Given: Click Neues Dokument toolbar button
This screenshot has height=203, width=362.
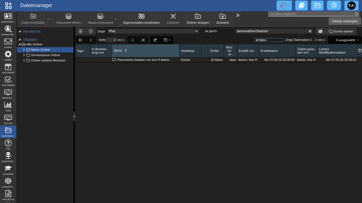Looking at the screenshot, I should point(100,19).
